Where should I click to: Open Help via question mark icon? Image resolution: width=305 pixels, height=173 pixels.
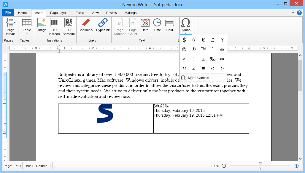pos(299,13)
